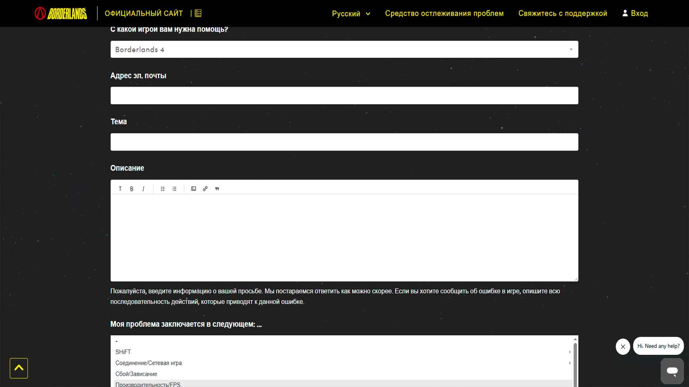Toggle bold formatting in description editor
The width and height of the screenshot is (689, 387).
(132, 189)
